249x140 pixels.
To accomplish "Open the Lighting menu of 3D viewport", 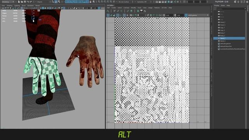I will tap(17, 5).
